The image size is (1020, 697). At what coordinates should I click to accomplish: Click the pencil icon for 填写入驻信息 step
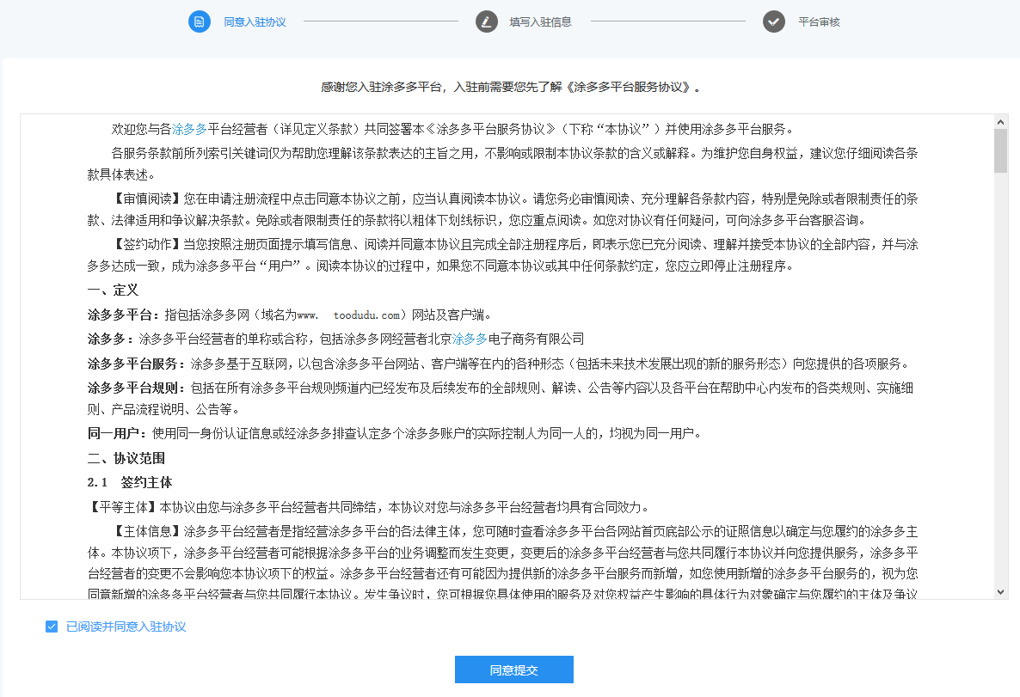pyautogui.click(x=487, y=21)
